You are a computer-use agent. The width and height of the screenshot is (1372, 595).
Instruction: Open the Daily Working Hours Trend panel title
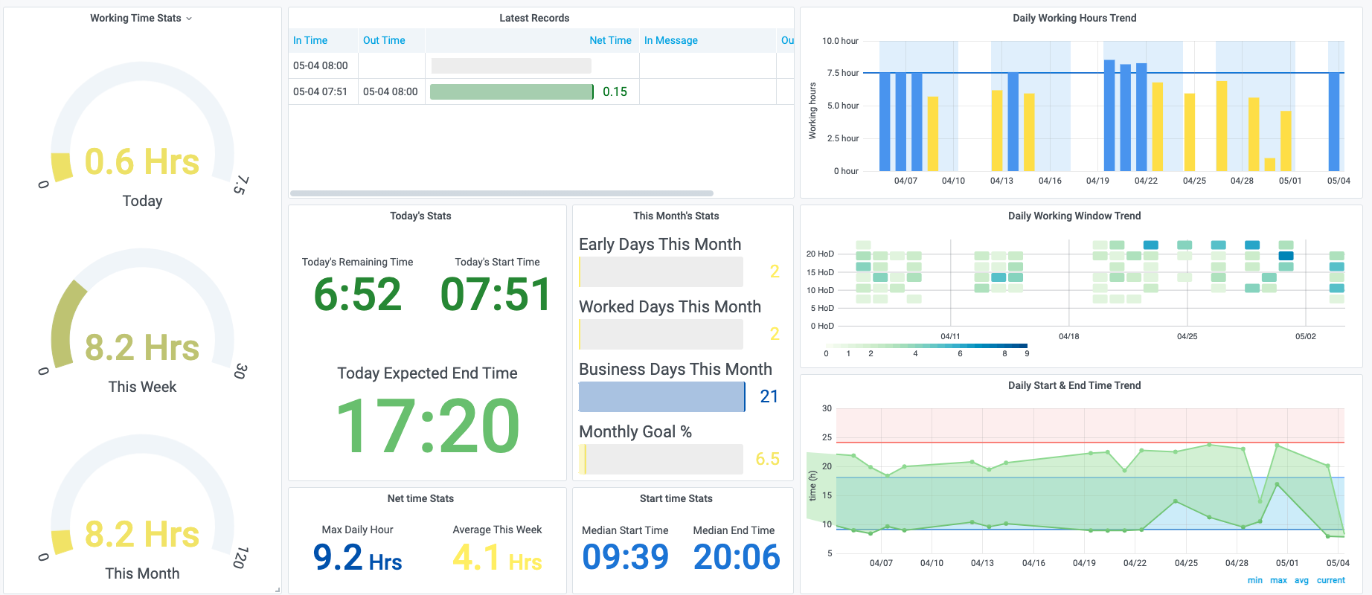coord(1074,18)
